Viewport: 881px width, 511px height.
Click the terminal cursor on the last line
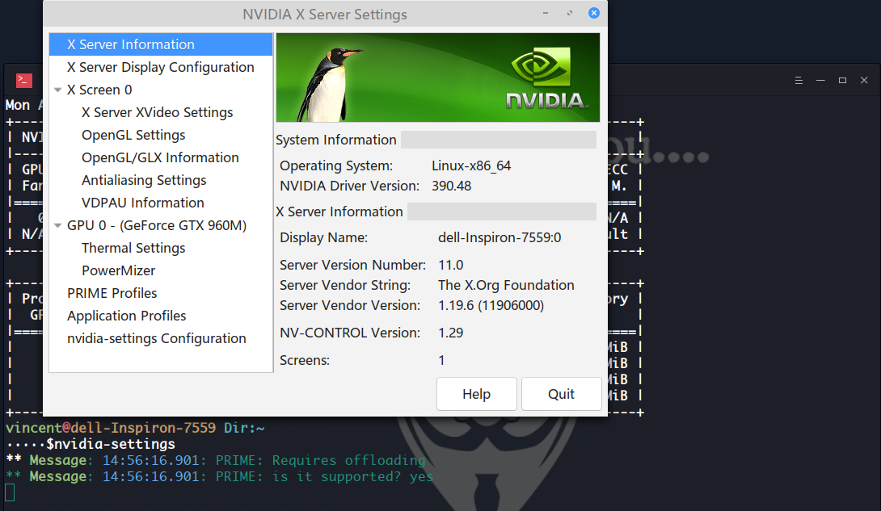(10, 492)
